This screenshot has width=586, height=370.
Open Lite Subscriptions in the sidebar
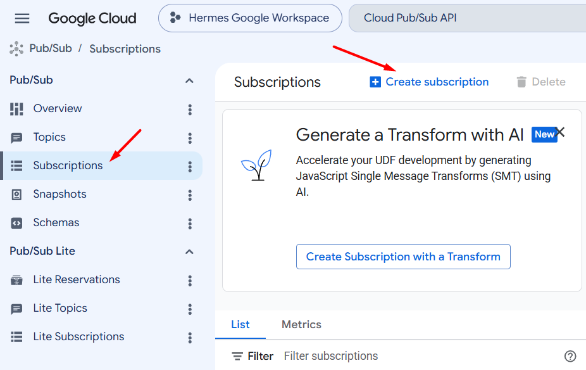click(x=78, y=336)
